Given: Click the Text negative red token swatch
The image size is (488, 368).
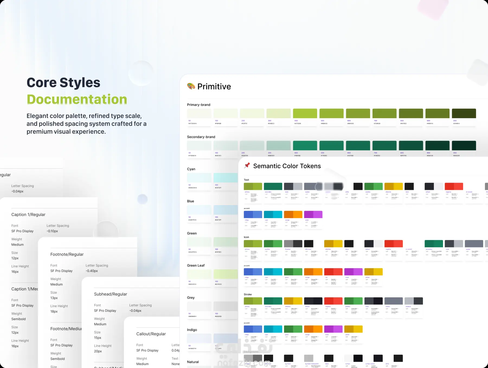Looking at the screenshot, I should [x=454, y=186].
